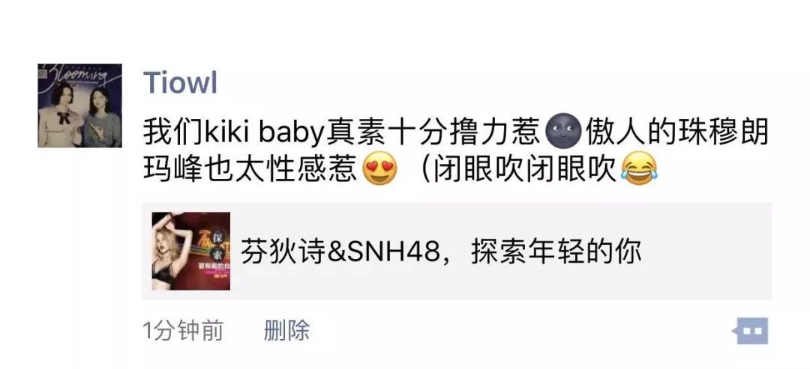Click the 探索年轻的你 part of the card title
The image size is (810, 369).
click(x=556, y=252)
